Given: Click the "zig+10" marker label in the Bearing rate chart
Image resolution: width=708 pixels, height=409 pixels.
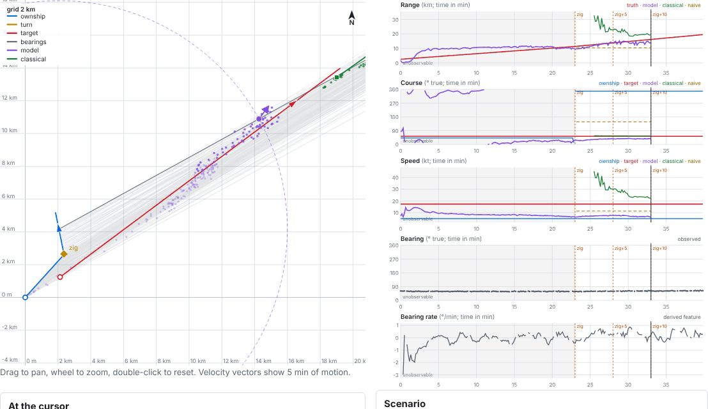Looking at the screenshot, I should (x=659, y=326).
